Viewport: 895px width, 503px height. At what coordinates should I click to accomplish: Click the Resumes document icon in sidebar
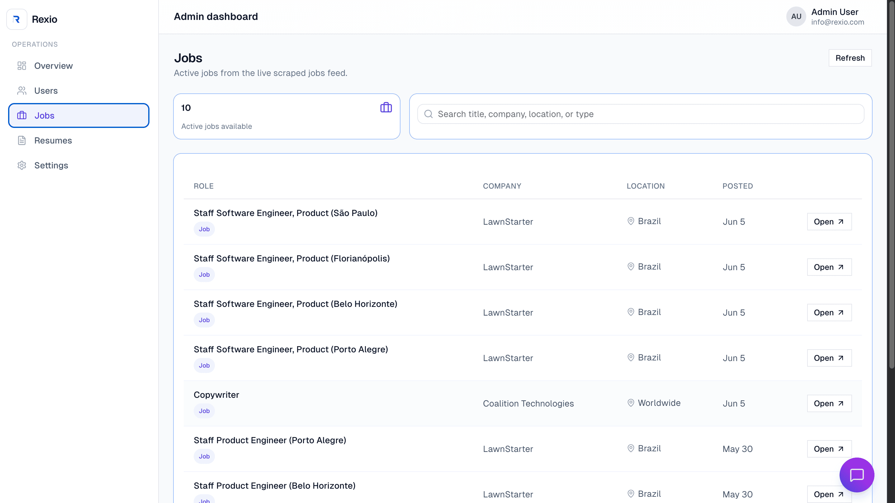click(x=22, y=140)
